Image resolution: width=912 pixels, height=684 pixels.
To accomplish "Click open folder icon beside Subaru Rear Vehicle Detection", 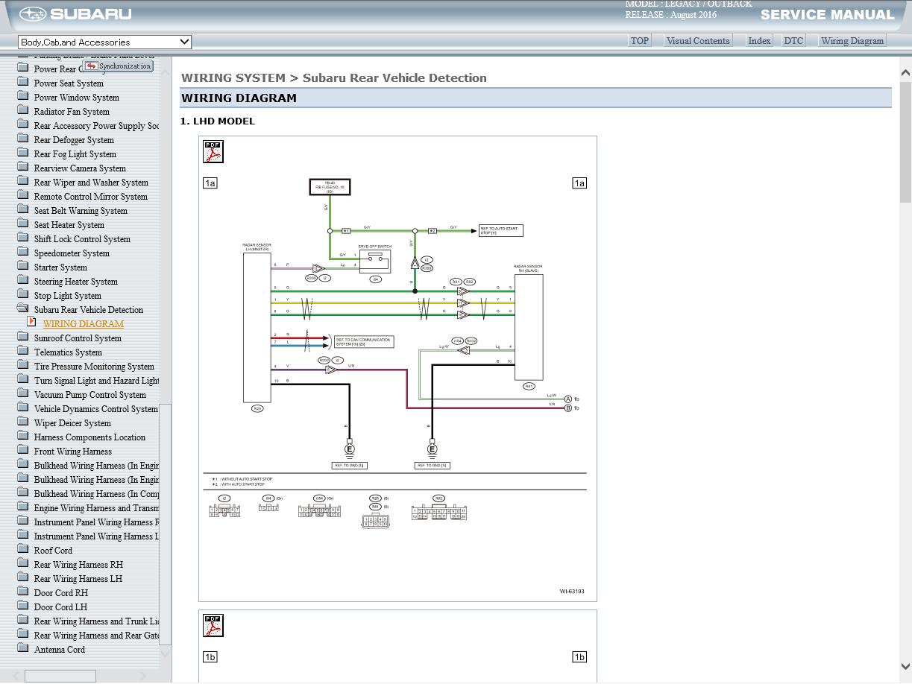I will coord(22,309).
